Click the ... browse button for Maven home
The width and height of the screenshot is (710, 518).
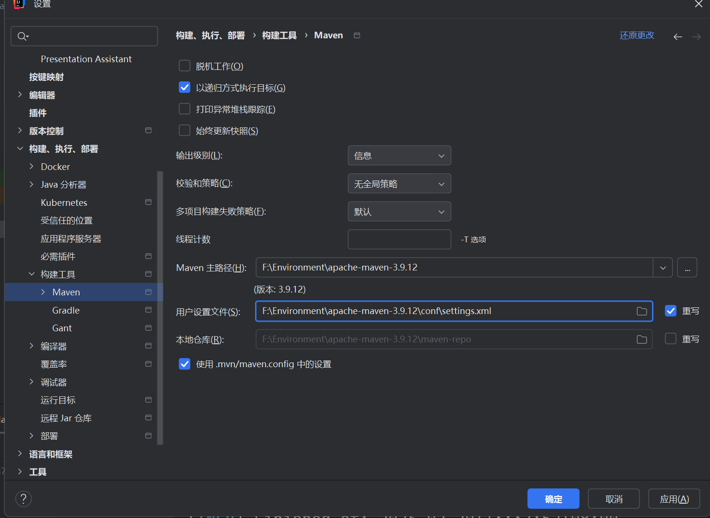[687, 268]
